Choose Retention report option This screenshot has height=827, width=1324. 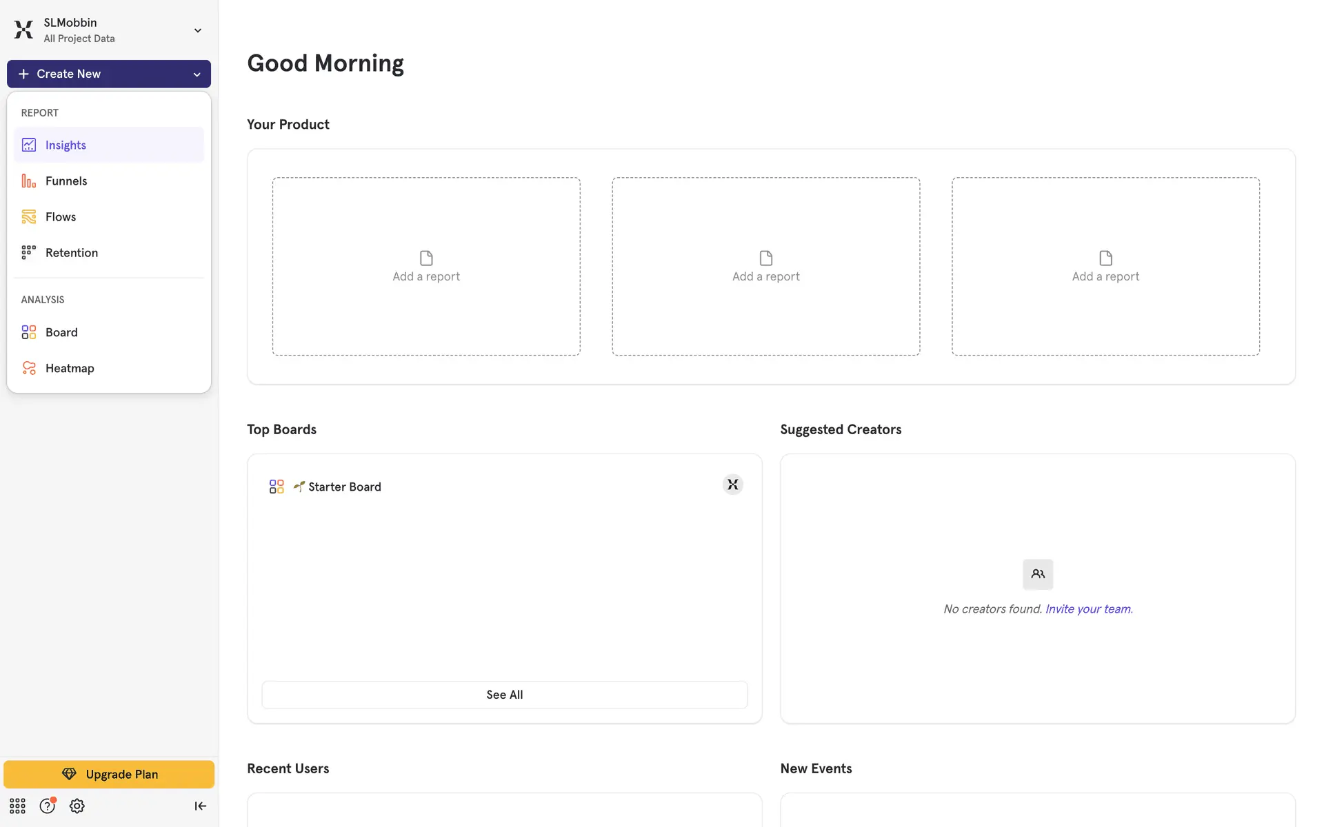pyautogui.click(x=72, y=252)
